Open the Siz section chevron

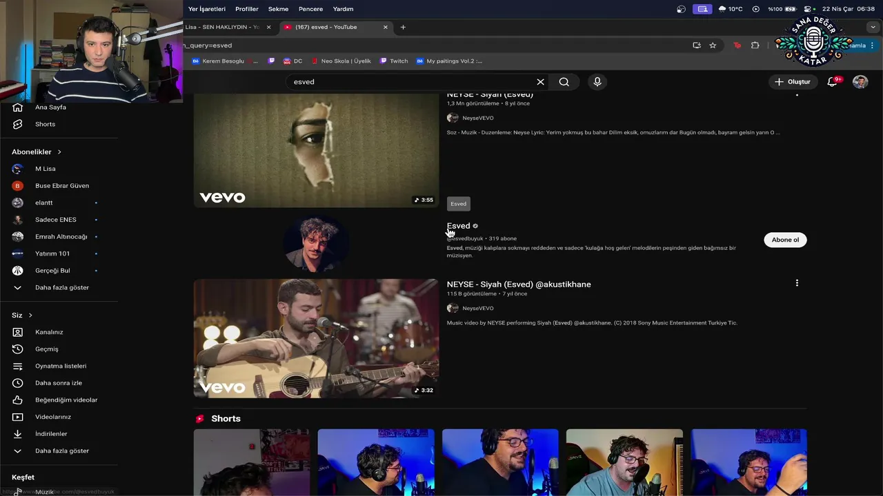tap(30, 316)
